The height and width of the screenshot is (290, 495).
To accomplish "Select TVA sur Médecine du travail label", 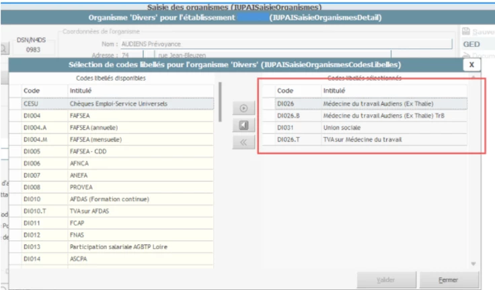I will point(363,140).
